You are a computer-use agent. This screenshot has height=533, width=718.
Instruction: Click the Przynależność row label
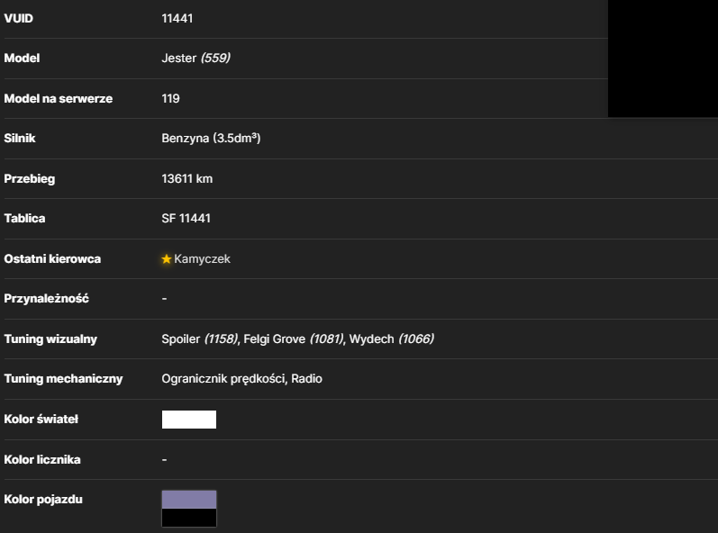point(46,299)
